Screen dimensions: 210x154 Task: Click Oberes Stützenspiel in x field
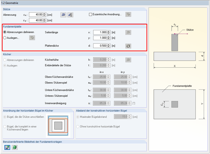[100, 82]
